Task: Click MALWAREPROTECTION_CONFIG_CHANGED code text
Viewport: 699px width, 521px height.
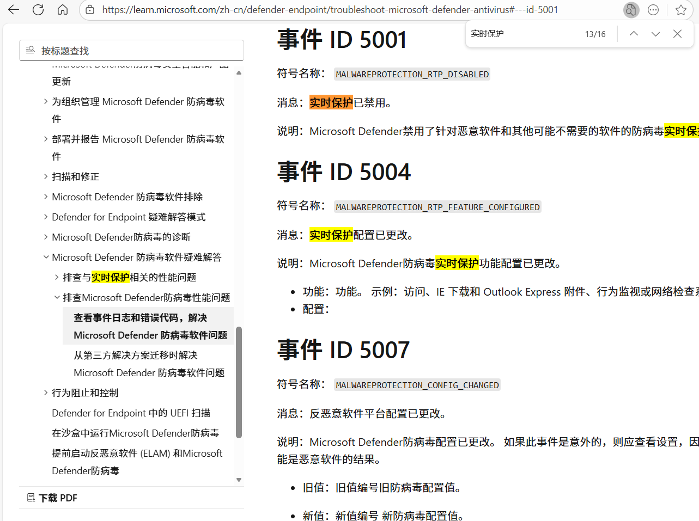Action: pyautogui.click(x=417, y=385)
